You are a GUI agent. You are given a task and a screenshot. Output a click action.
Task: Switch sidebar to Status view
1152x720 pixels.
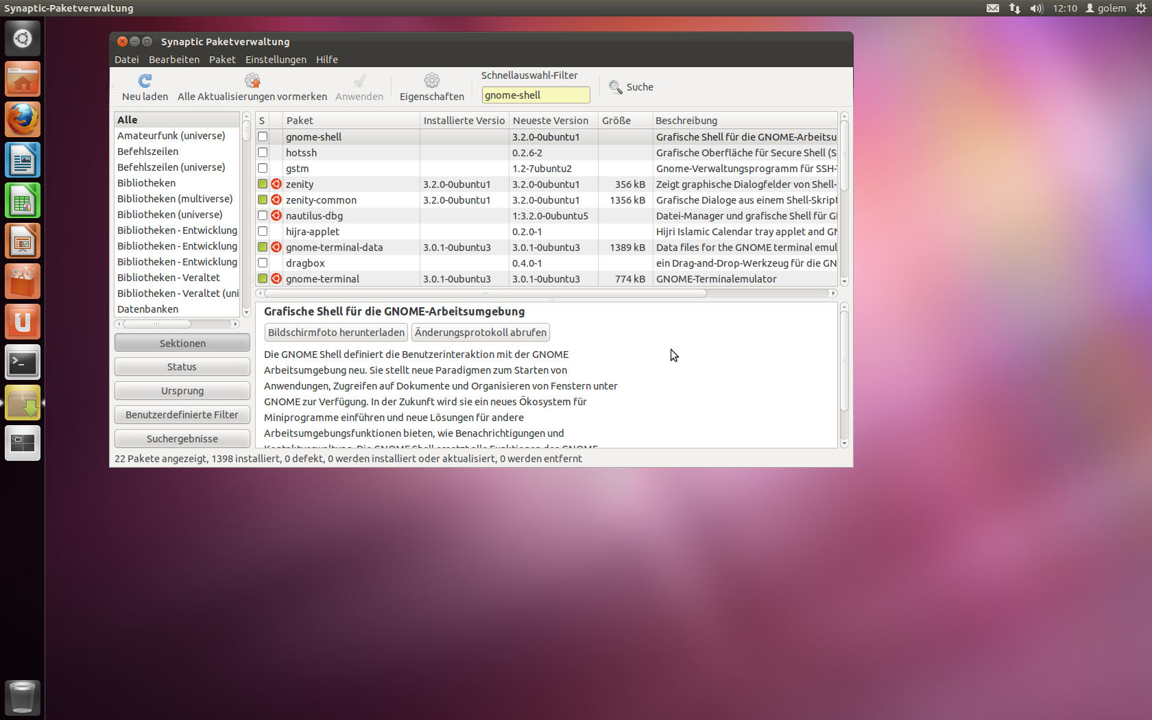tap(182, 366)
